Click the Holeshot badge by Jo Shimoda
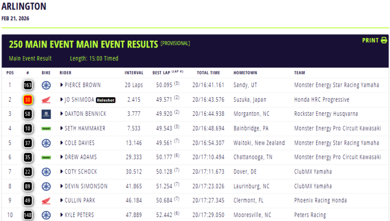Screen dimensions: 390x221 point(106,100)
